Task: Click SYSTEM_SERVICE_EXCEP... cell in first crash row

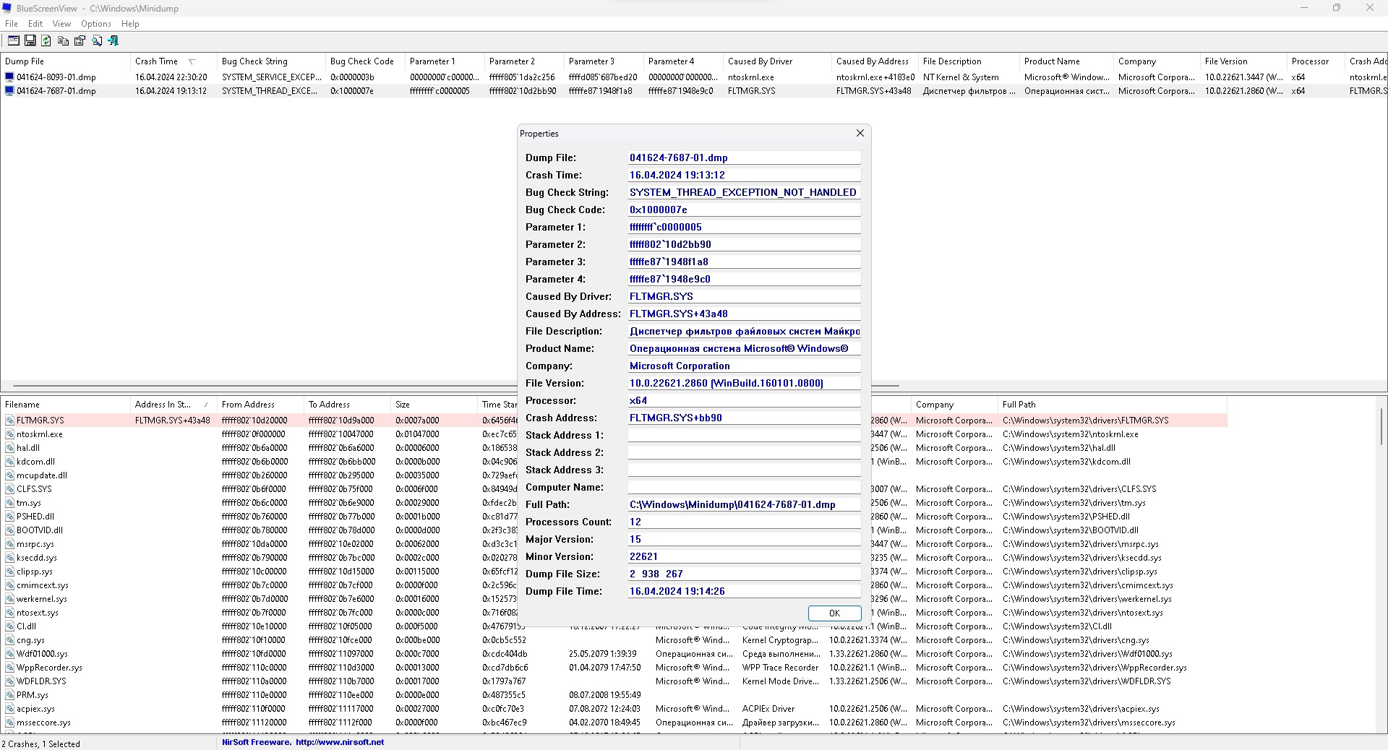Action: click(x=271, y=77)
